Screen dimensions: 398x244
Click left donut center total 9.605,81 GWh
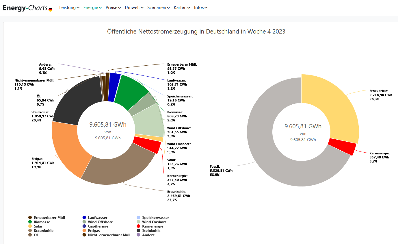point(108,125)
